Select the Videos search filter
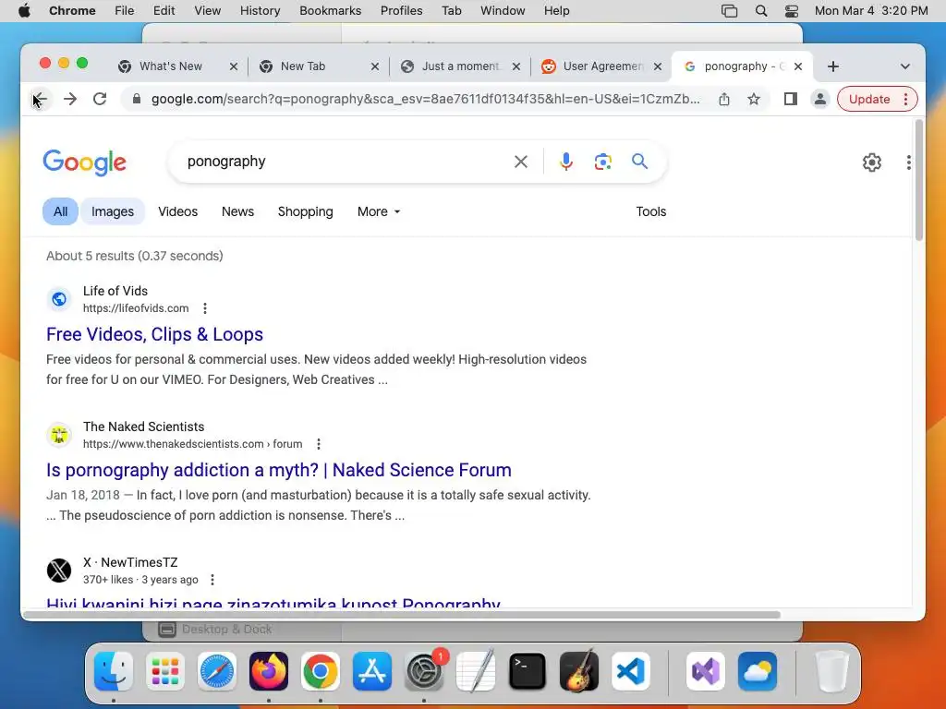The height and width of the screenshot is (709, 946). pos(178,211)
